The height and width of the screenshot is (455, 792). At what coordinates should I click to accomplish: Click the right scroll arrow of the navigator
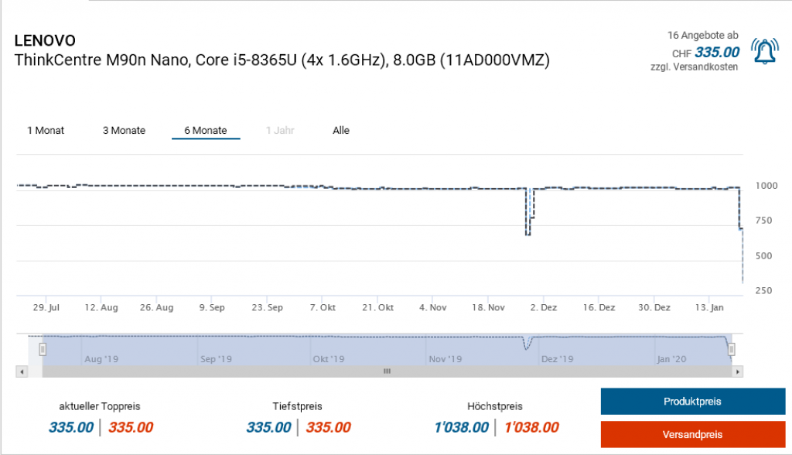(x=738, y=371)
